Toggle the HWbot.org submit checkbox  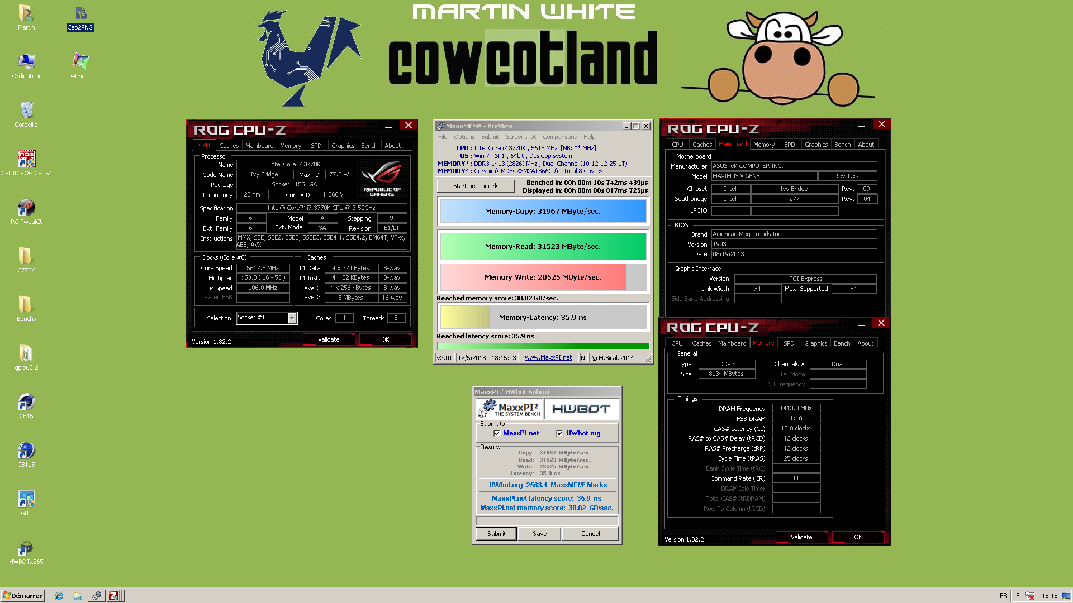tap(559, 433)
